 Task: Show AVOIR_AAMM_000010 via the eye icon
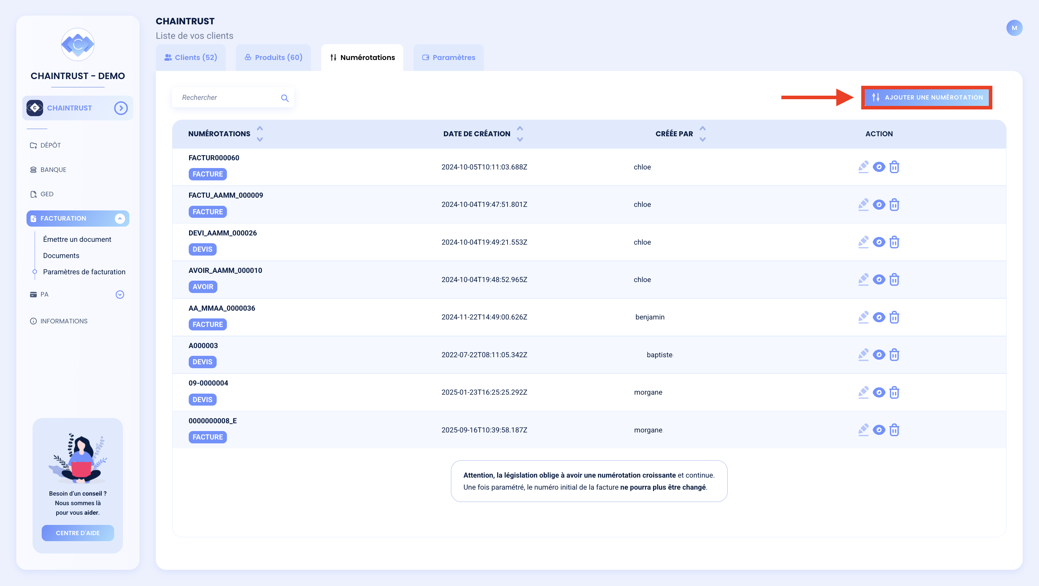(x=879, y=280)
